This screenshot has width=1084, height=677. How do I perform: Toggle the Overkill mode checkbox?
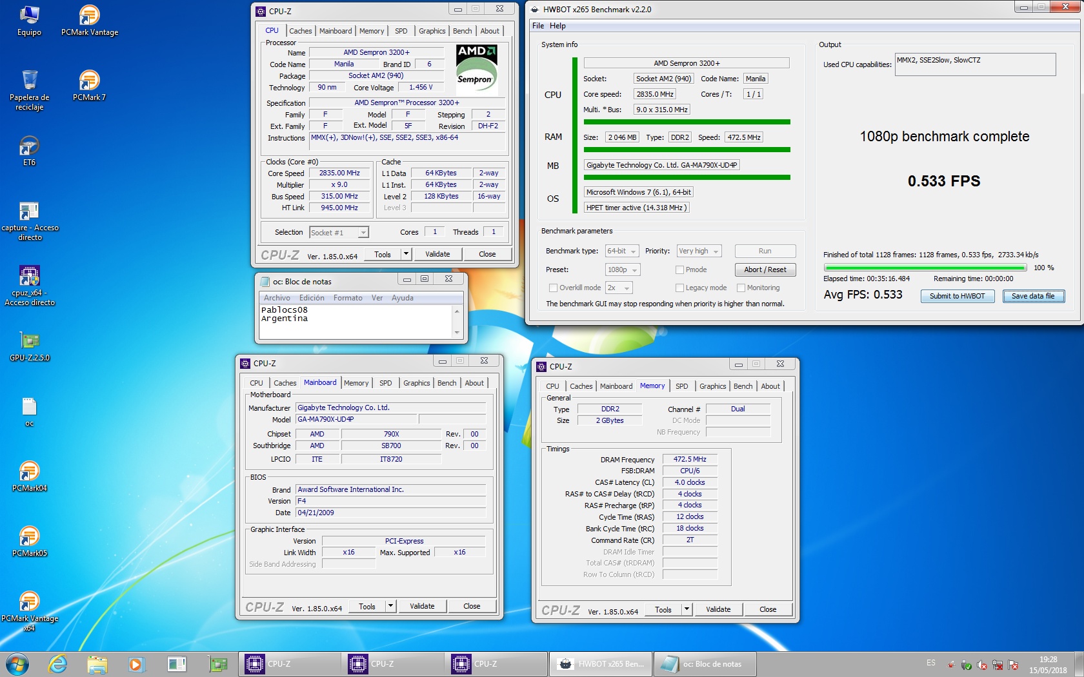[x=553, y=288]
